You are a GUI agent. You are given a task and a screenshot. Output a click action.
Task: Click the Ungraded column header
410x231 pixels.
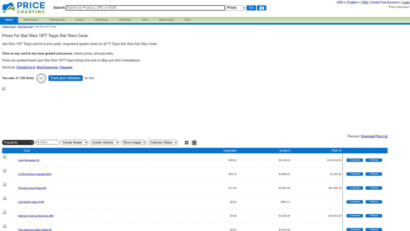click(230, 151)
